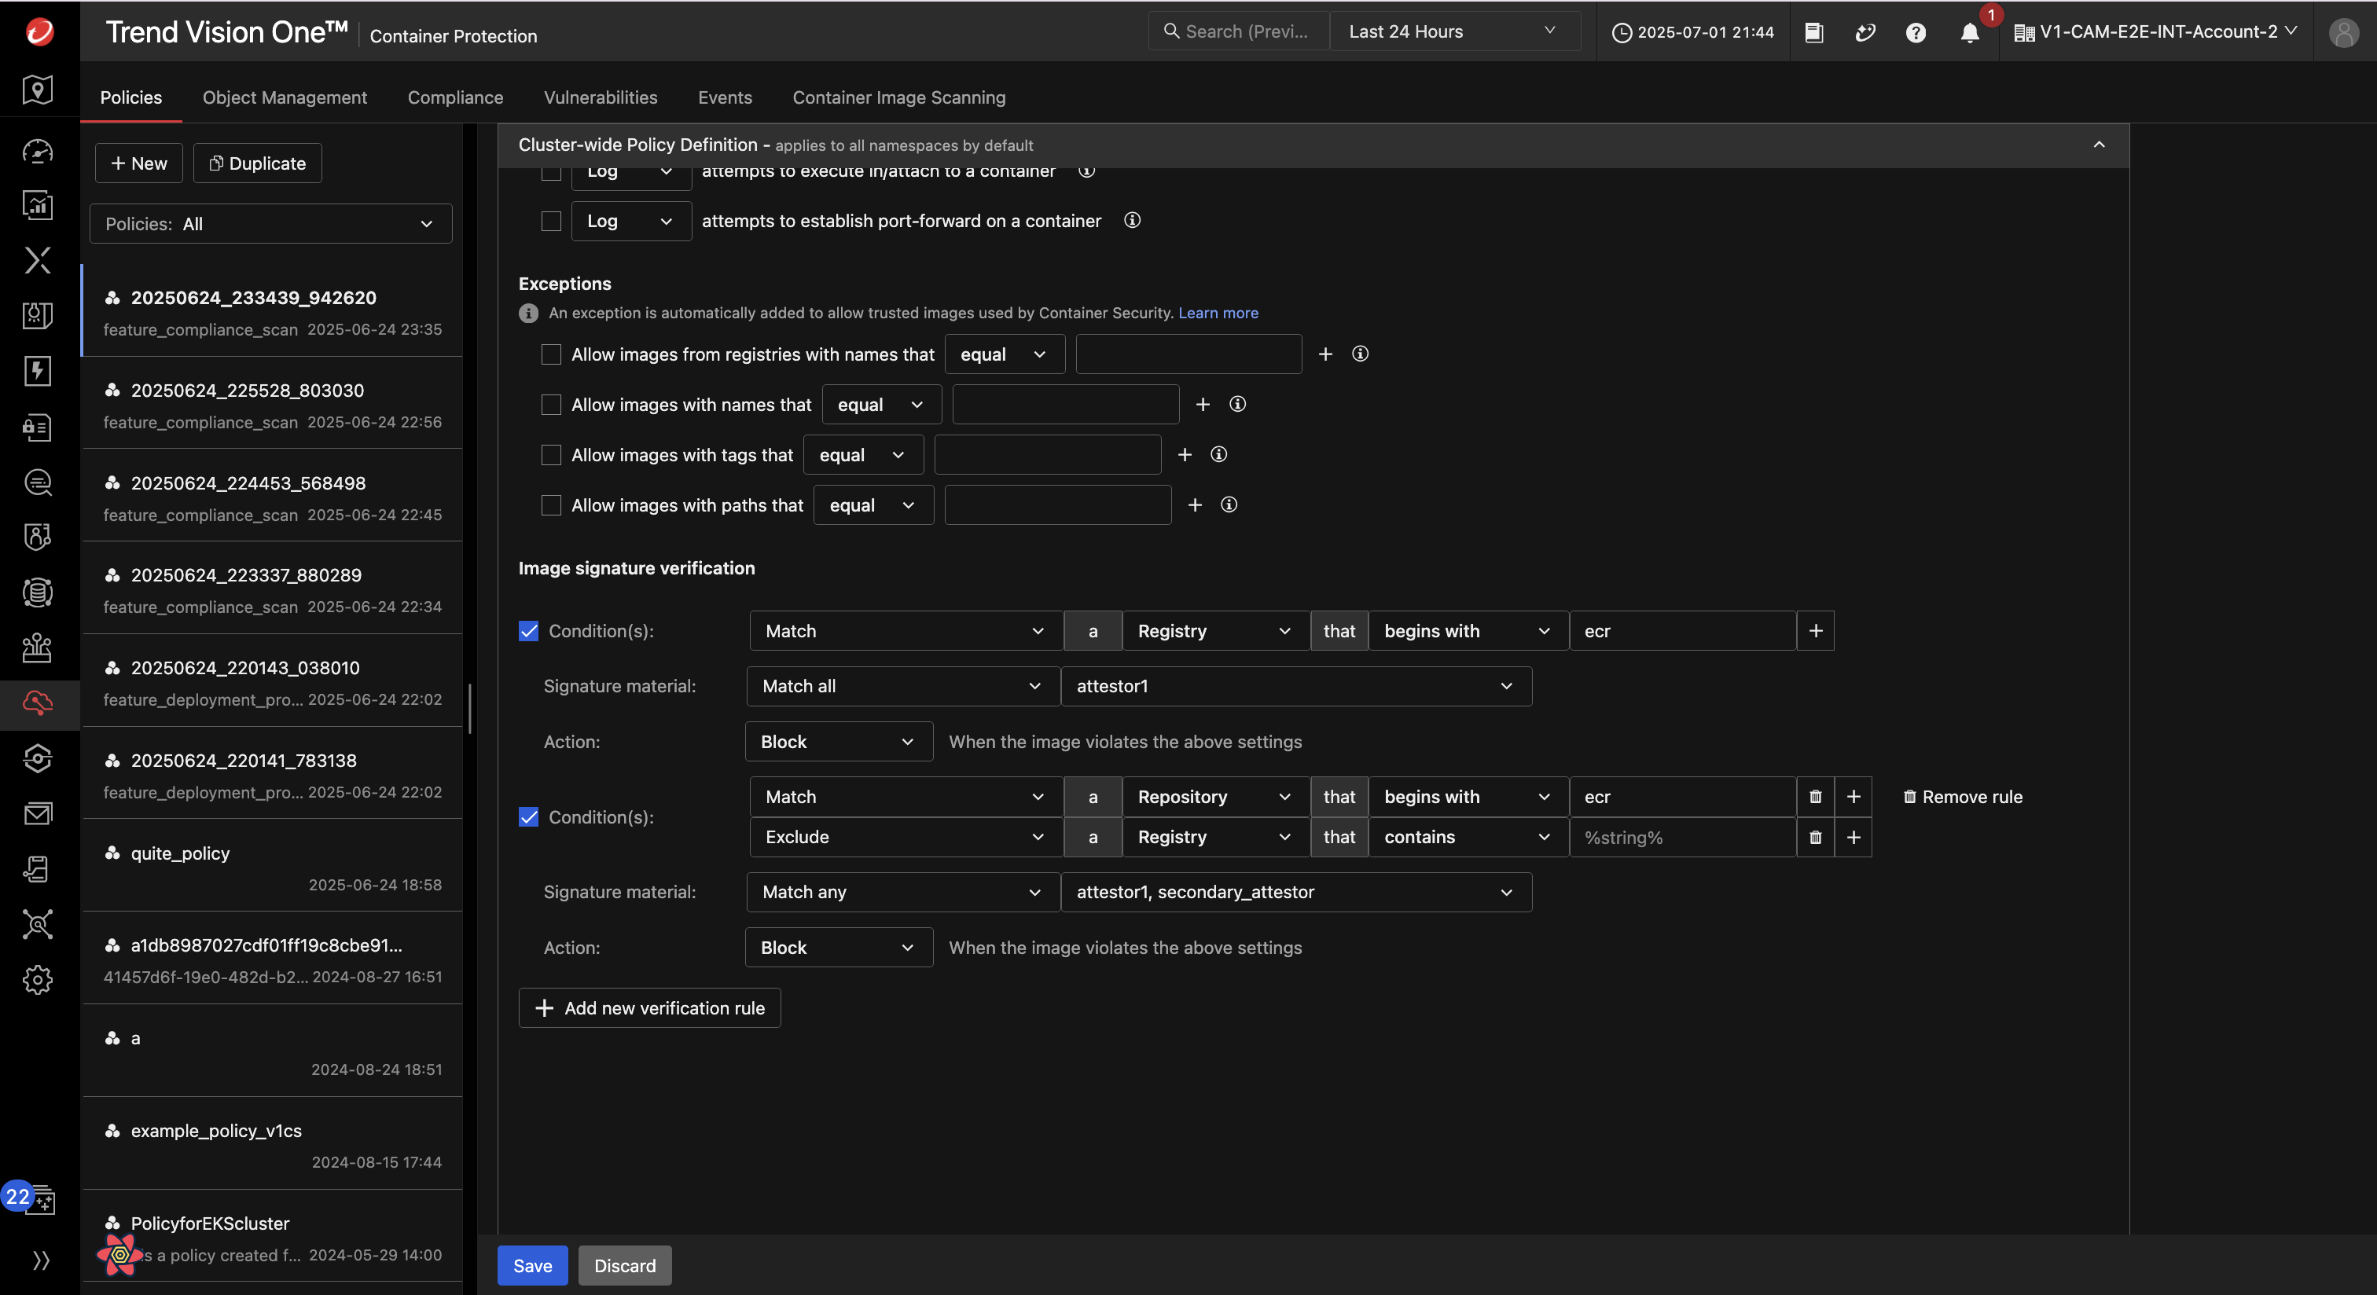Open the help question mark icon

point(1916,33)
